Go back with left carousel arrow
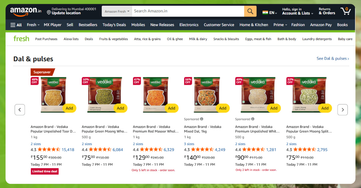Screen dimensions: 361x188 pyautogui.click(x=20, y=110)
